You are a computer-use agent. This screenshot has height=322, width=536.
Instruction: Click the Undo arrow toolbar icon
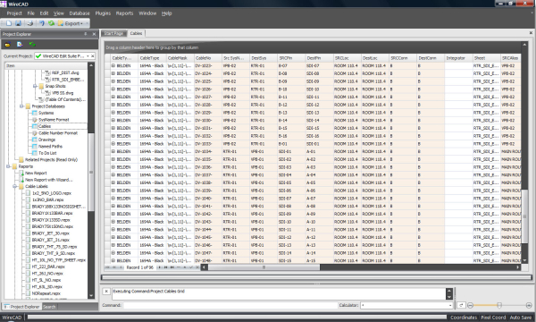[42, 23]
